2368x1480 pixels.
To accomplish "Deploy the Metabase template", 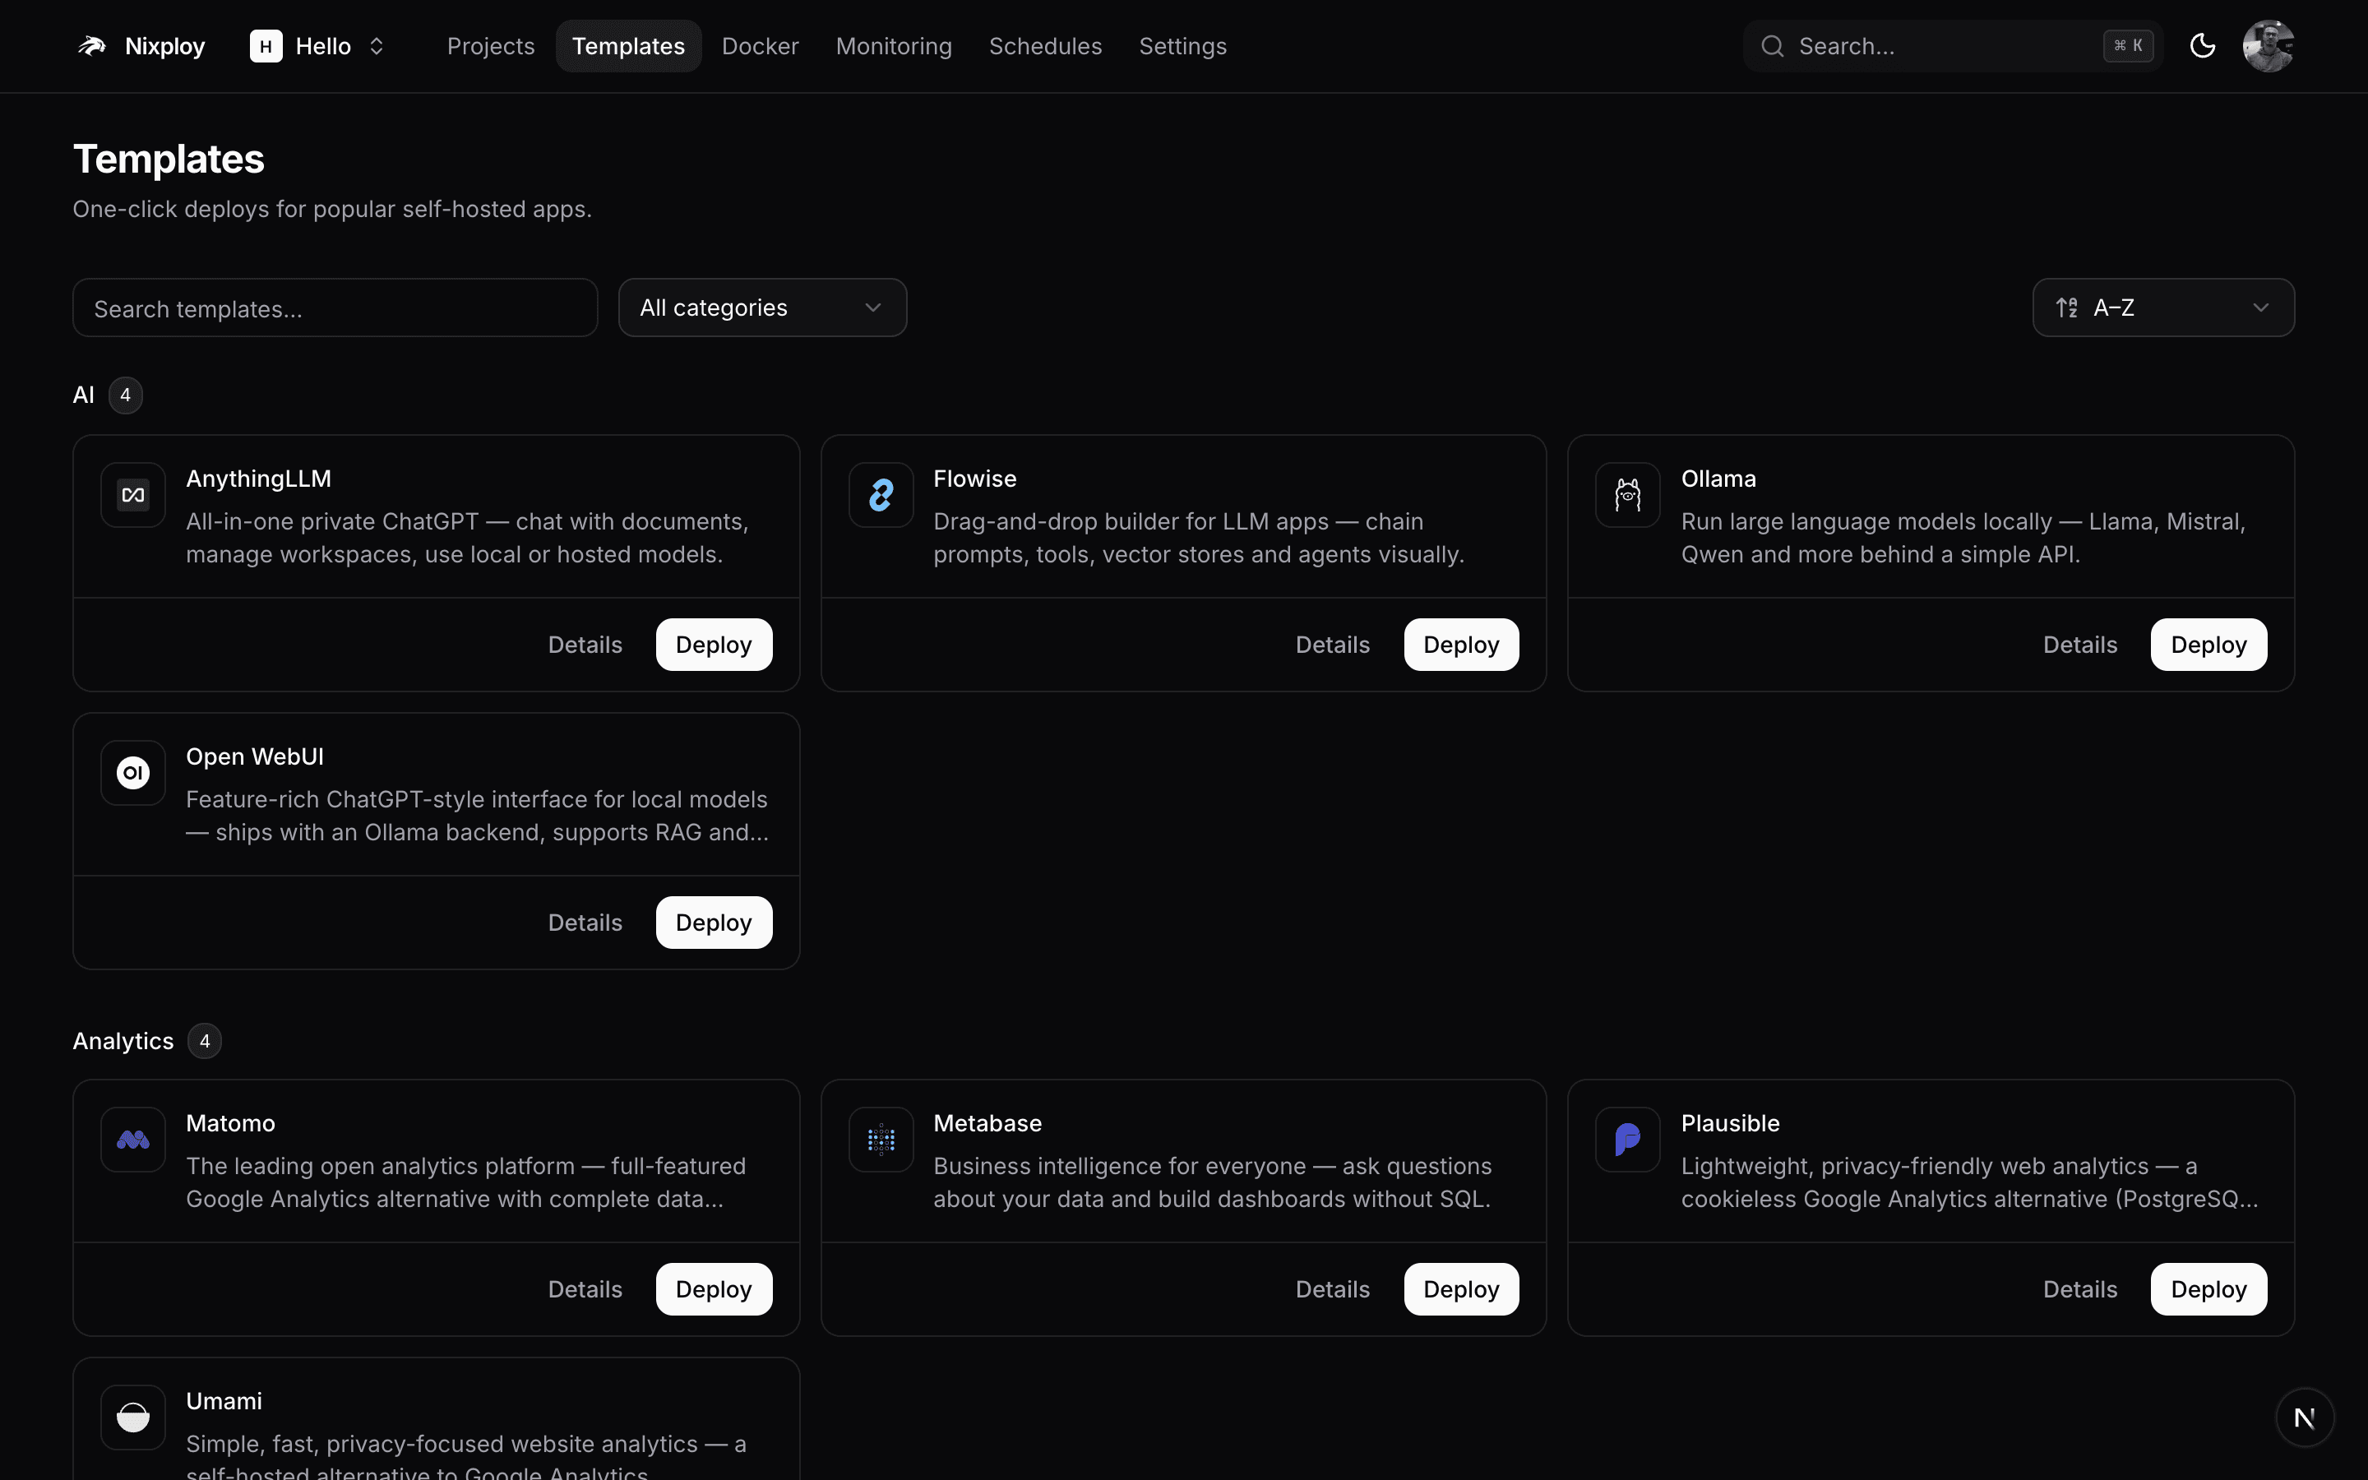I will pyautogui.click(x=1461, y=1289).
